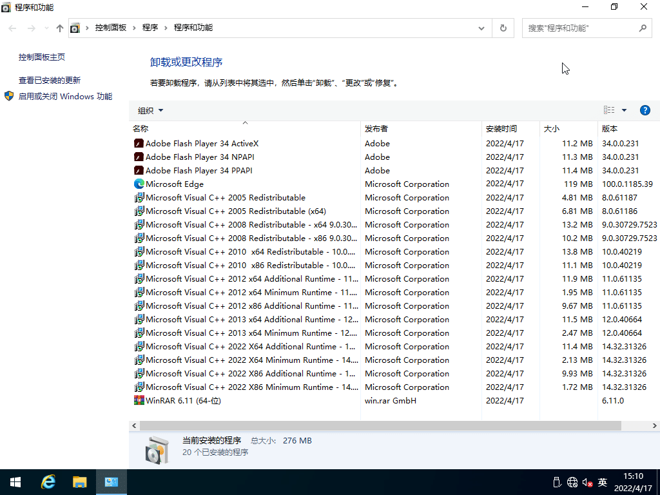660x495 pixels.
Task: Go up one level with up arrow
Action: point(60,28)
